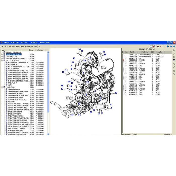Click the X clear icon in right sidebar
The height and width of the screenshot is (176, 176).
click(174, 57)
